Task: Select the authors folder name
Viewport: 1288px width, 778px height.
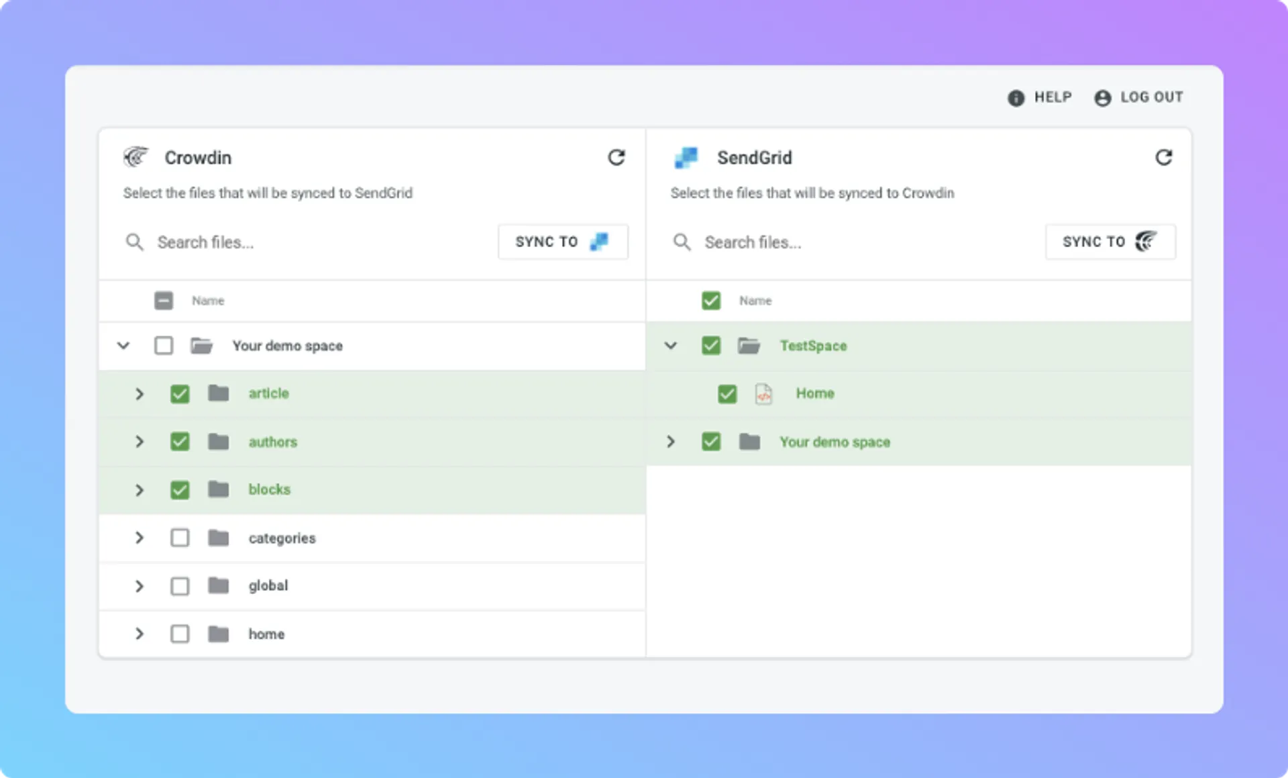Action: (272, 442)
